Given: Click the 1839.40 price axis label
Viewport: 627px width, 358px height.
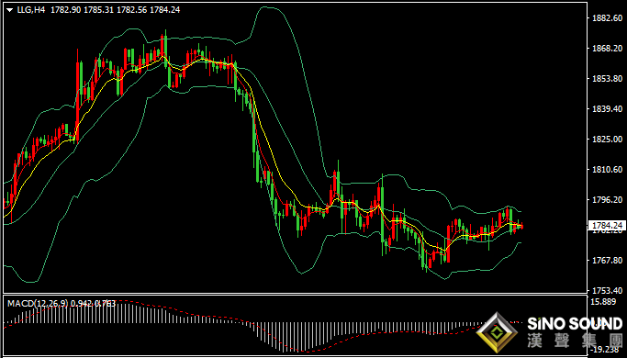Looking at the screenshot, I should pos(607,109).
